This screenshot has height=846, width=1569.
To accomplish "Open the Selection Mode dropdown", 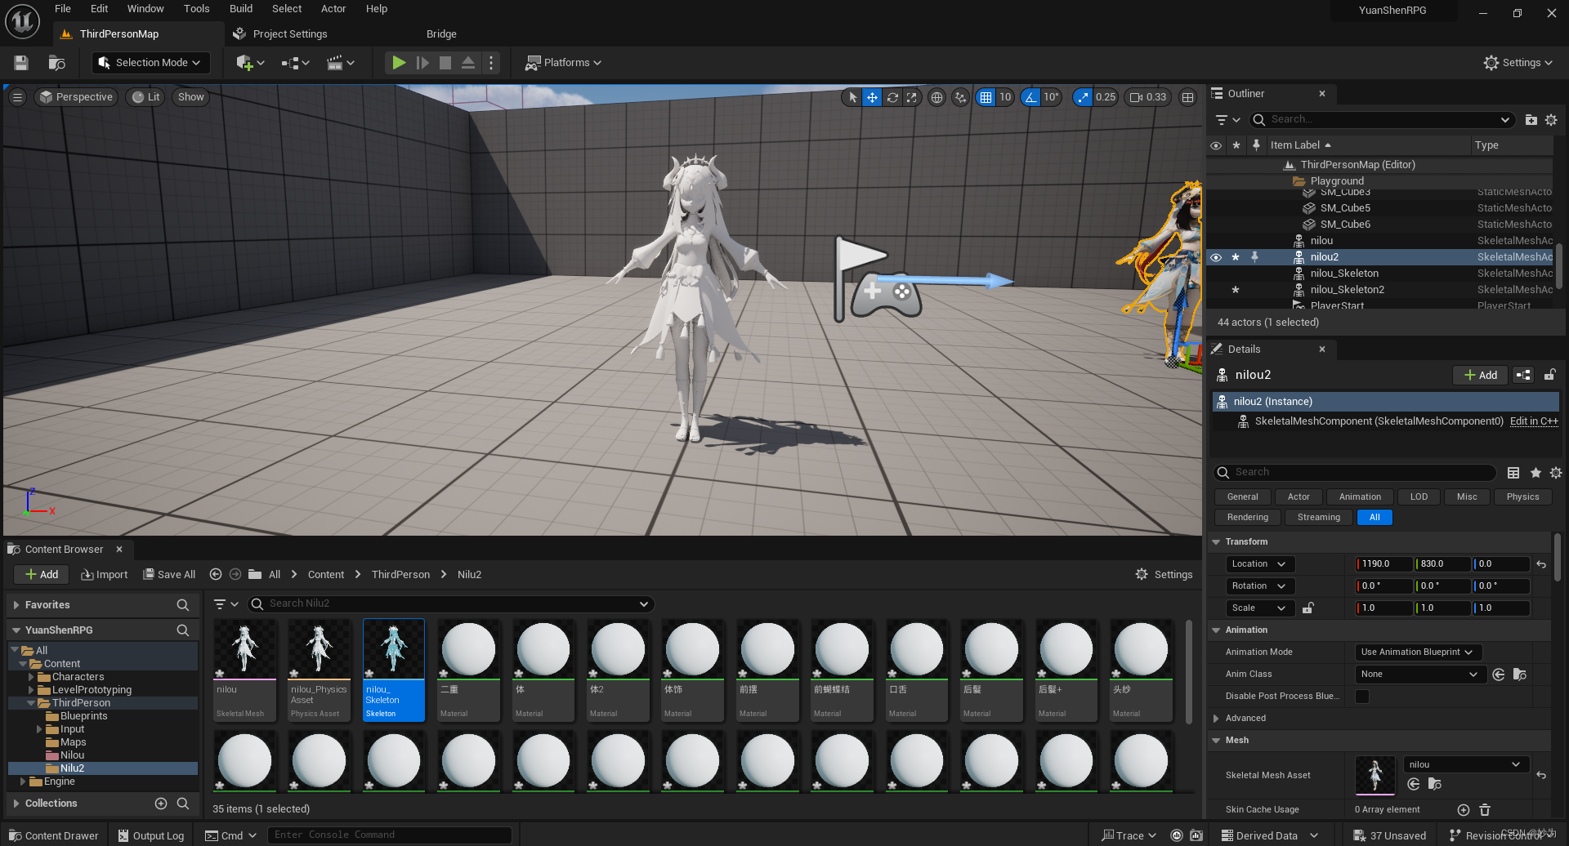I will coord(150,63).
